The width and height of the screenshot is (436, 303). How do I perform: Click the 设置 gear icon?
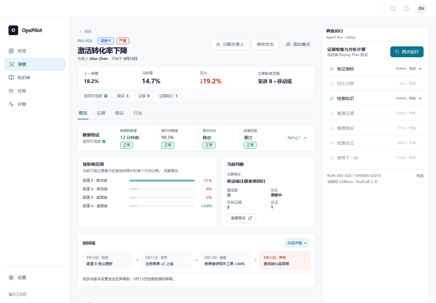11,278
